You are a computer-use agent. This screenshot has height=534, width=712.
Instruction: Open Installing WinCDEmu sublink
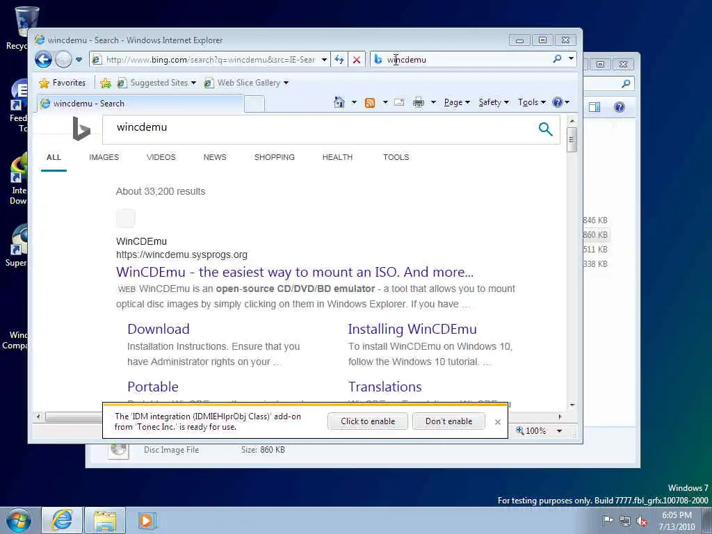tap(412, 329)
